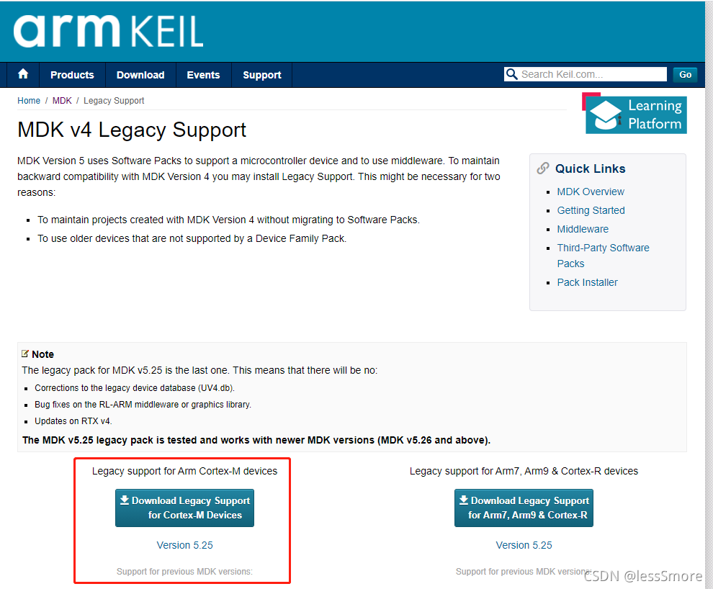Open the Middleware quick link
Image resolution: width=713 pixels, height=589 pixels.
(x=583, y=229)
